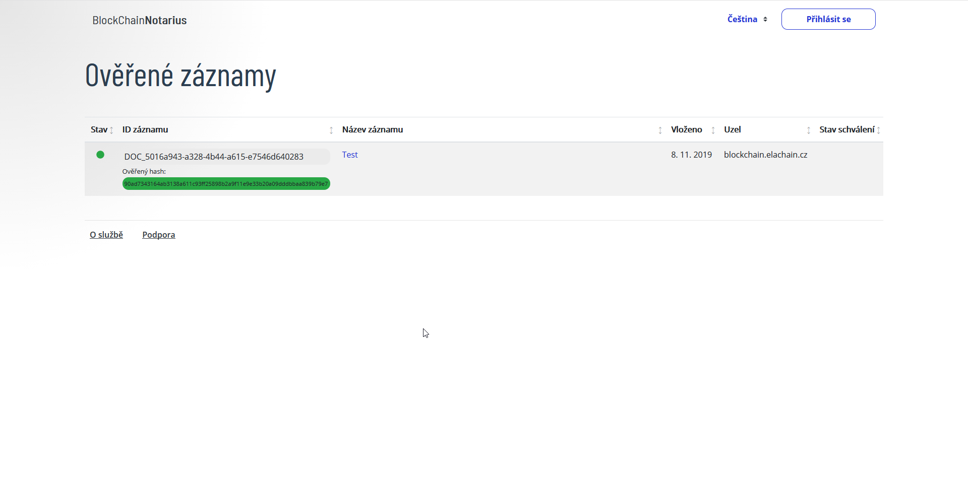Click the Ověřený hash label text
968x487 pixels.
point(144,171)
